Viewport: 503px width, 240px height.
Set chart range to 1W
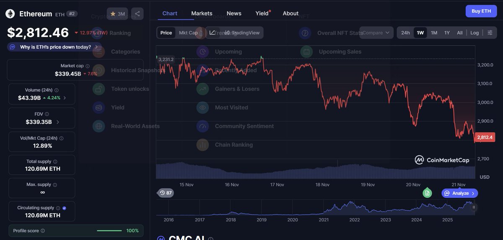click(x=420, y=33)
